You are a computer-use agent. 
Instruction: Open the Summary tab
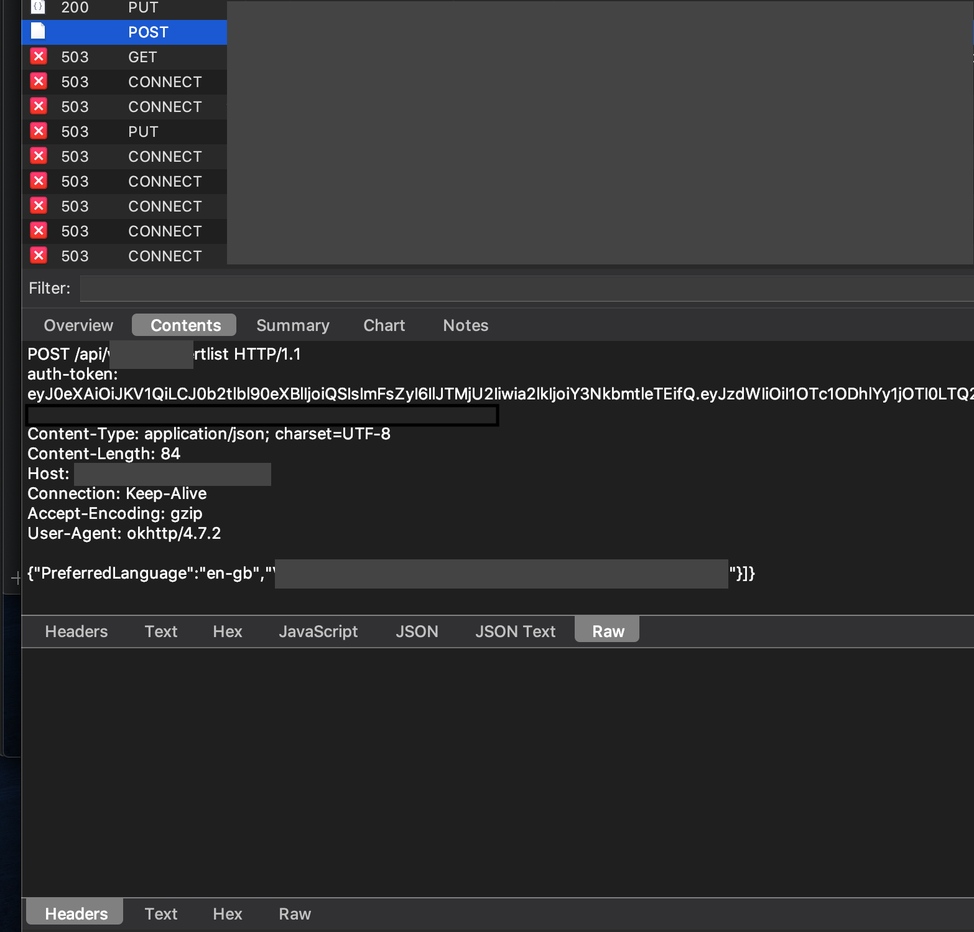293,325
